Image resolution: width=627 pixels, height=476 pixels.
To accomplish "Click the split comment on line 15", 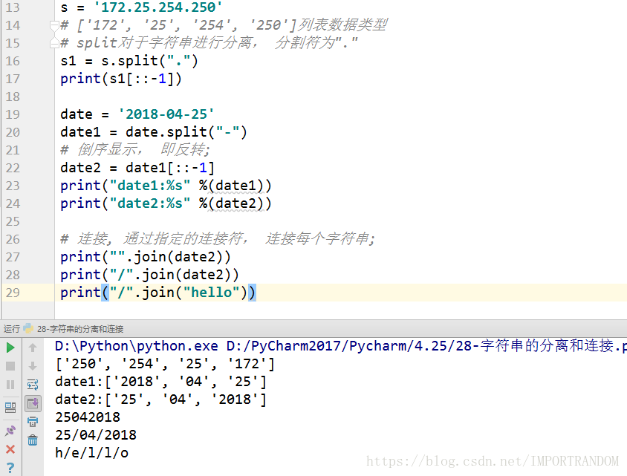I will 209,43.
